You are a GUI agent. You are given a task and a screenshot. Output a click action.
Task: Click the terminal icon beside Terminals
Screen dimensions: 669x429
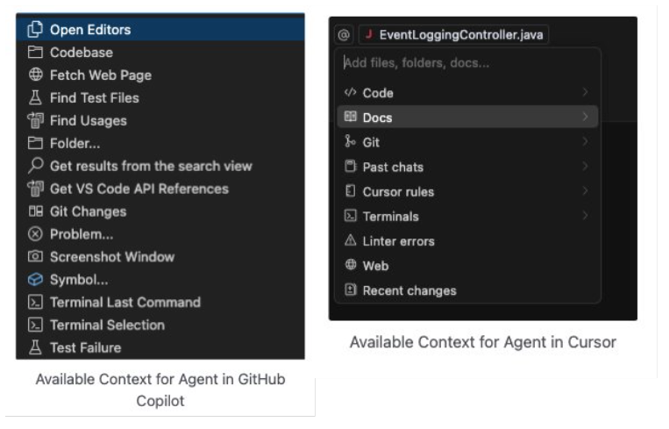[351, 216]
